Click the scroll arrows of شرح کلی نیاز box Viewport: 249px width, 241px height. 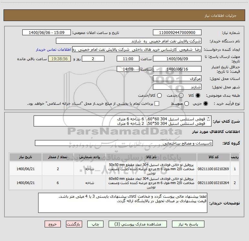208,119
